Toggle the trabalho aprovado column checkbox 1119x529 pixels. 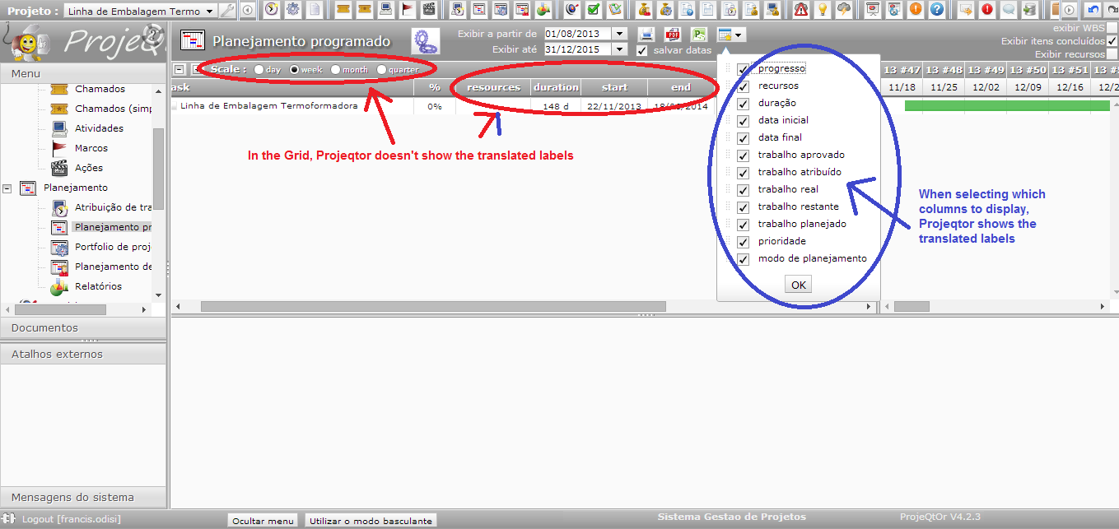click(743, 155)
